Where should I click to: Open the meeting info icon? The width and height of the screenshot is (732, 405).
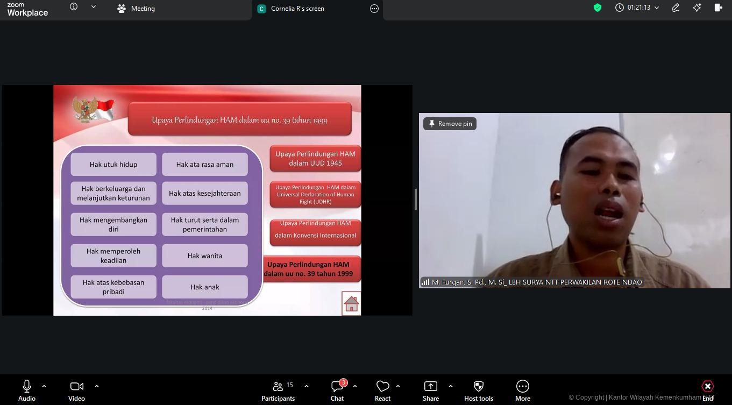pos(74,7)
